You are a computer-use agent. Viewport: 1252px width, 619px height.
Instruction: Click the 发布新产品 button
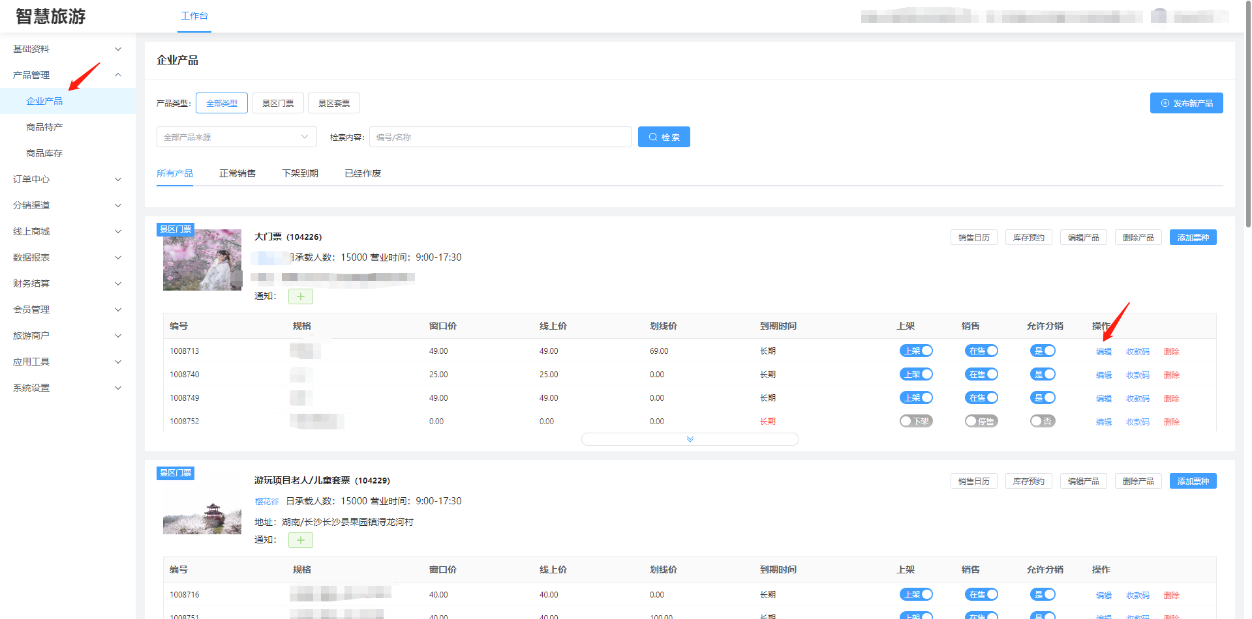click(x=1186, y=103)
